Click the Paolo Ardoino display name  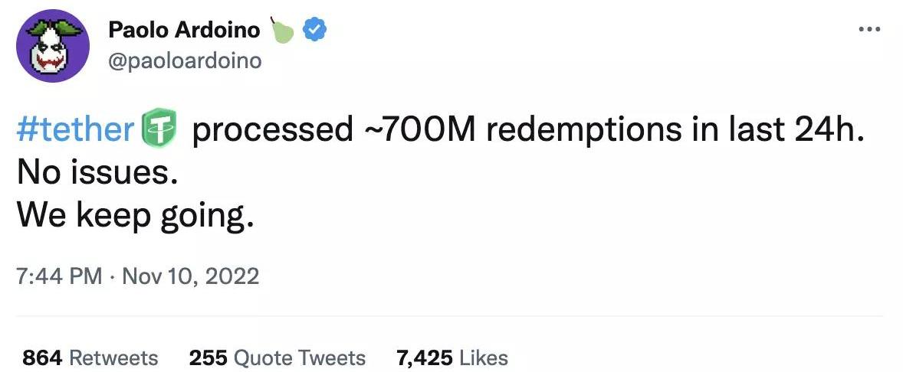pyautogui.click(x=185, y=31)
